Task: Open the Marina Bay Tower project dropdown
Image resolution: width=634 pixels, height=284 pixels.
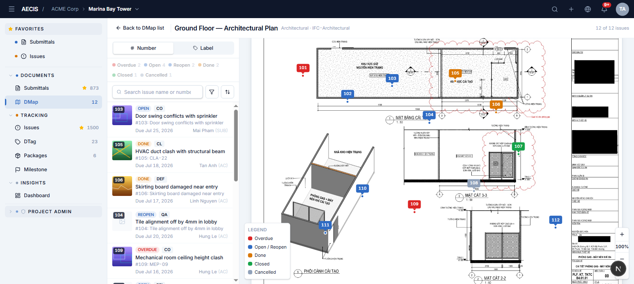Action: (114, 9)
